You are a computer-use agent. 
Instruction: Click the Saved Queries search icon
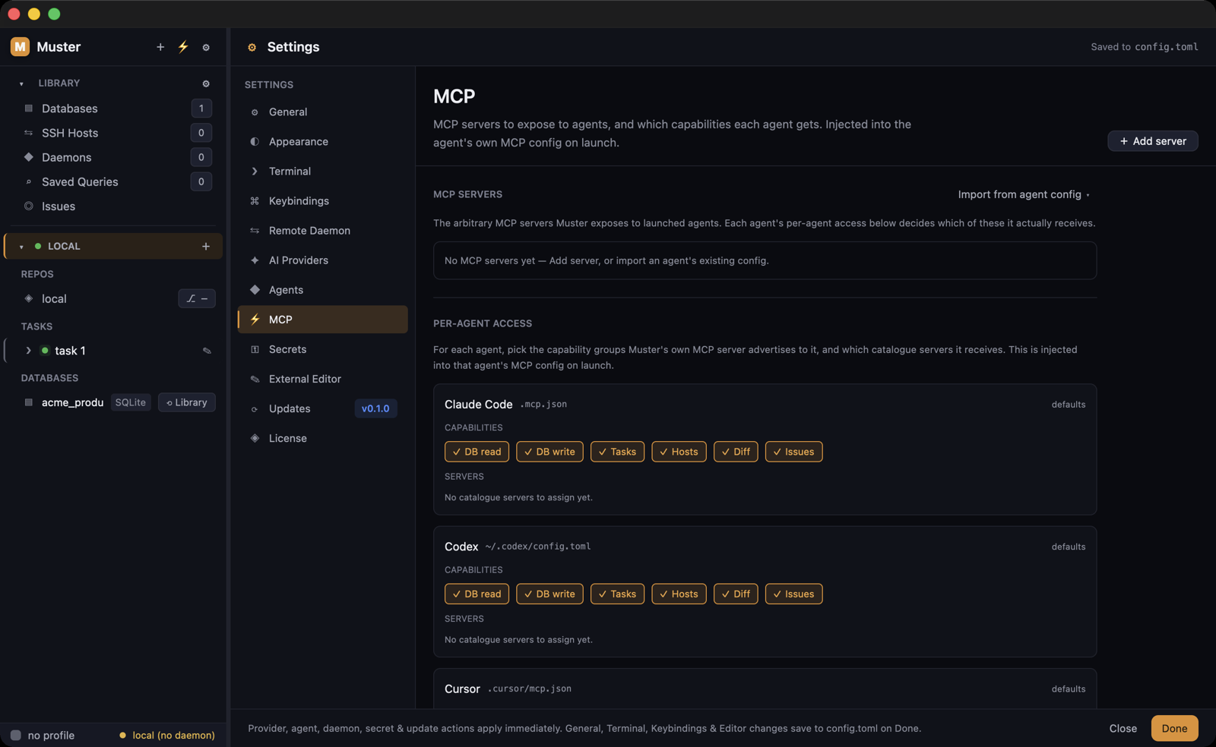tap(29, 181)
